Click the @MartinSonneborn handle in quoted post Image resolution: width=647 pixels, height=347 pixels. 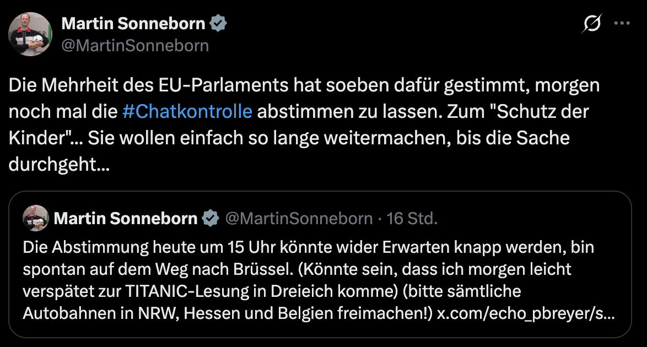pos(299,219)
